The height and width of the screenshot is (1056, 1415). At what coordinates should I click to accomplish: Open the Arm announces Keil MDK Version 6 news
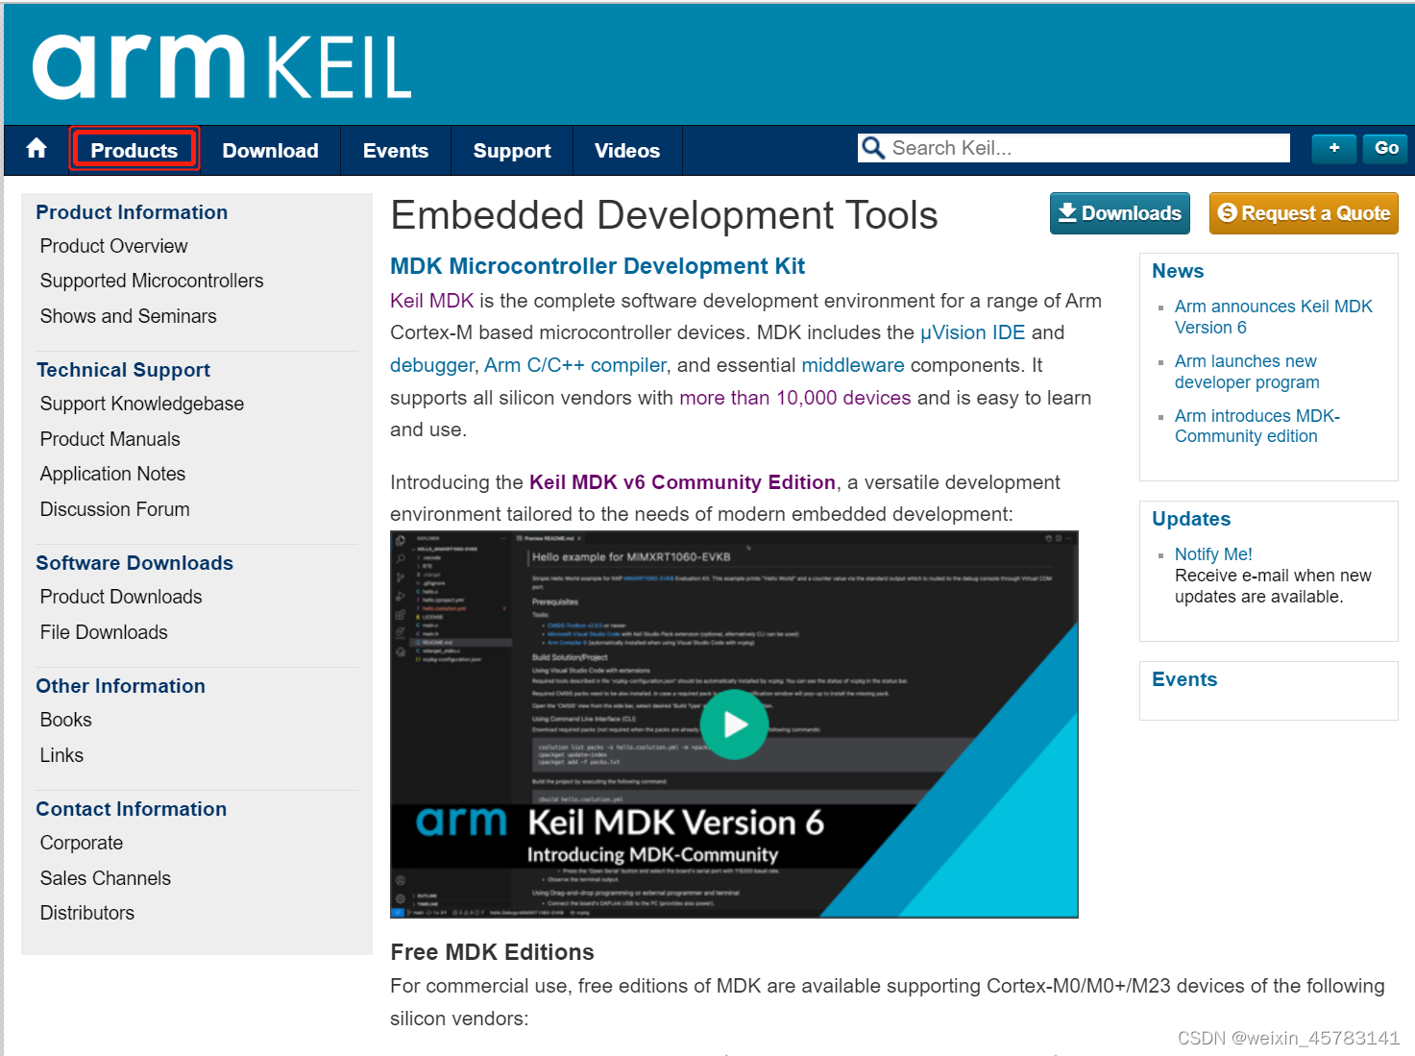click(1274, 317)
